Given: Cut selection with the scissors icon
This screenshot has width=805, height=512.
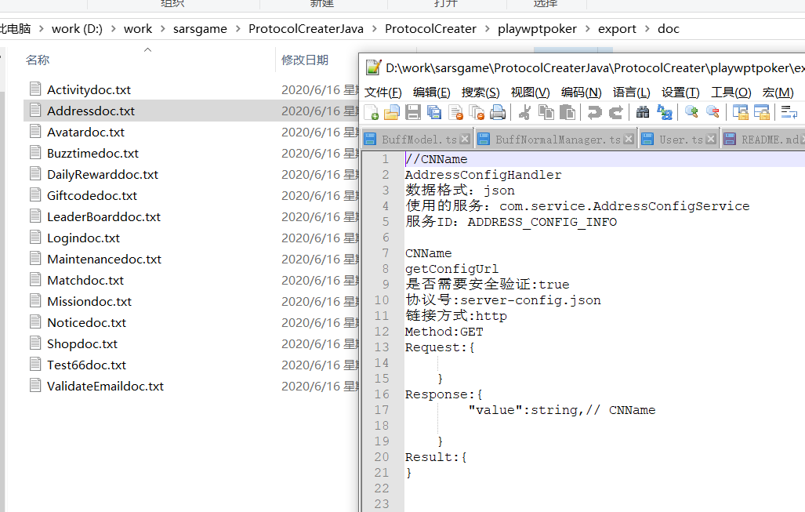Looking at the screenshot, I should [524, 112].
